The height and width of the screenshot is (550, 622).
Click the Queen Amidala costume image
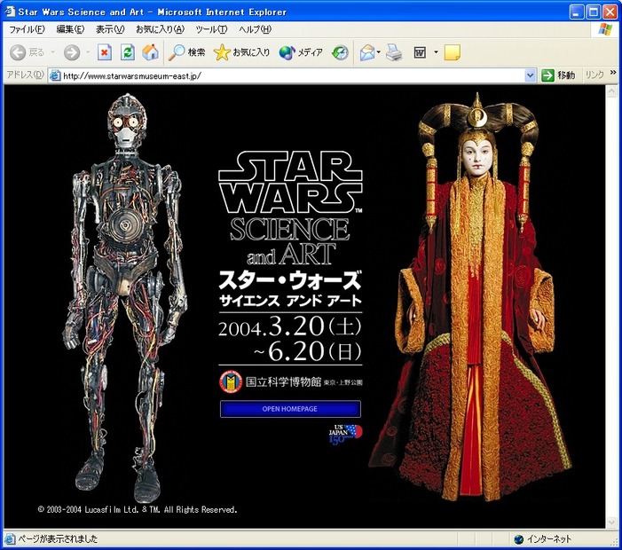(472, 297)
